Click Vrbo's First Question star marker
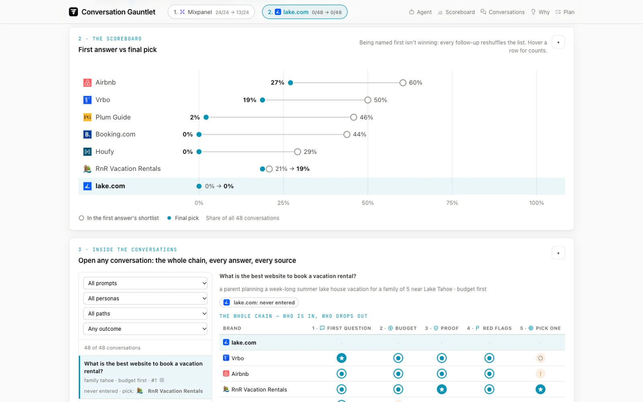This screenshot has width=643, height=402. pyautogui.click(x=342, y=358)
